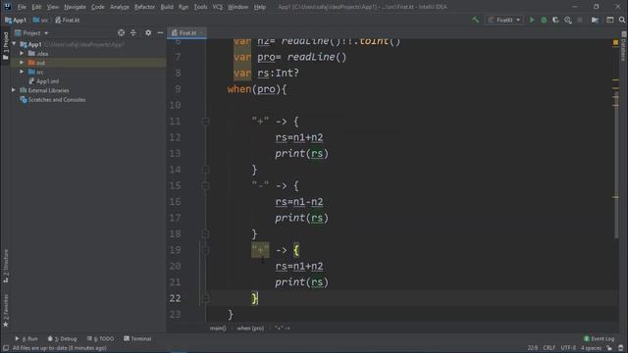This screenshot has height=353, width=628.
Task: Open the Event Log
Action: 599,338
